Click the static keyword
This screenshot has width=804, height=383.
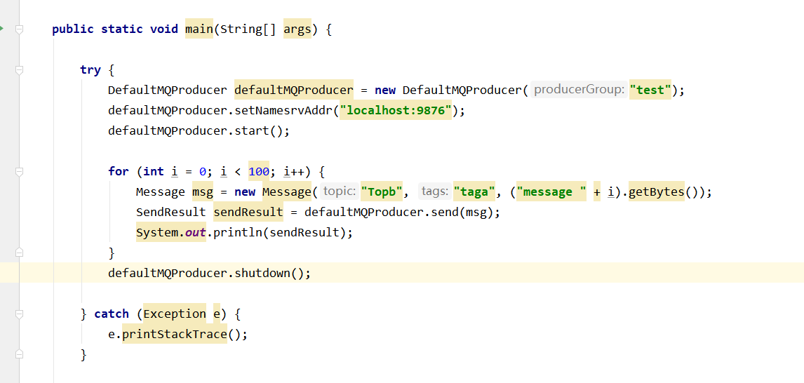pyautogui.click(x=122, y=29)
